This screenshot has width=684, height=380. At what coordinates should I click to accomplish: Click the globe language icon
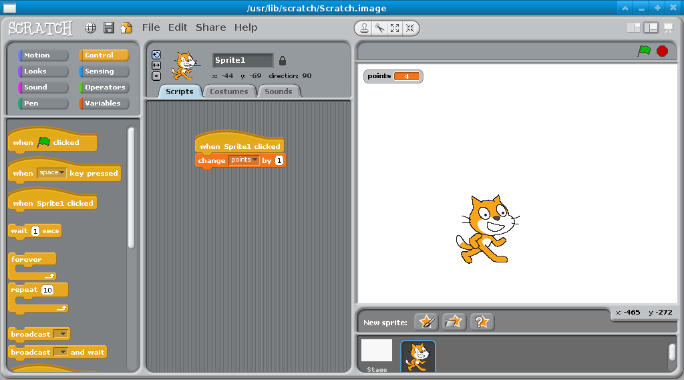[x=91, y=28]
